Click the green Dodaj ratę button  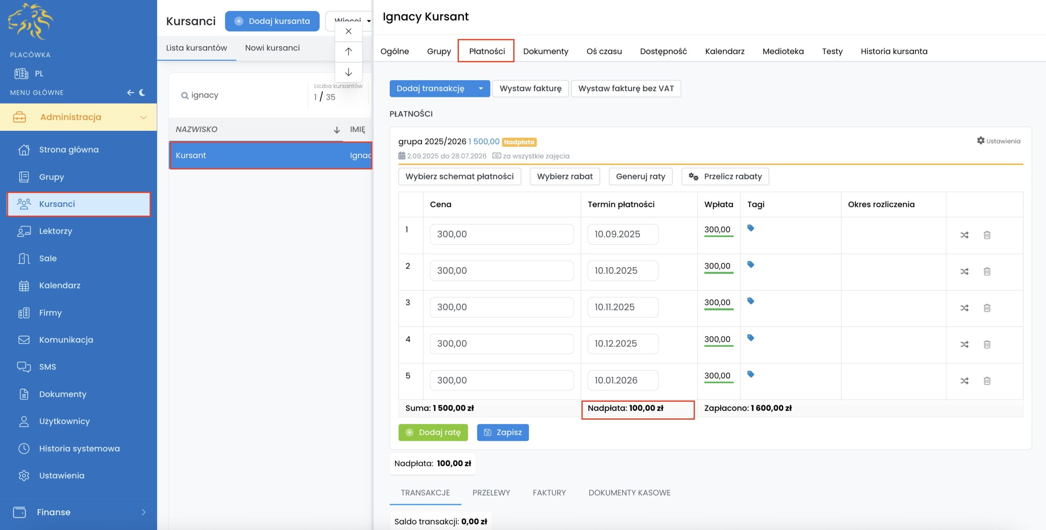(433, 432)
